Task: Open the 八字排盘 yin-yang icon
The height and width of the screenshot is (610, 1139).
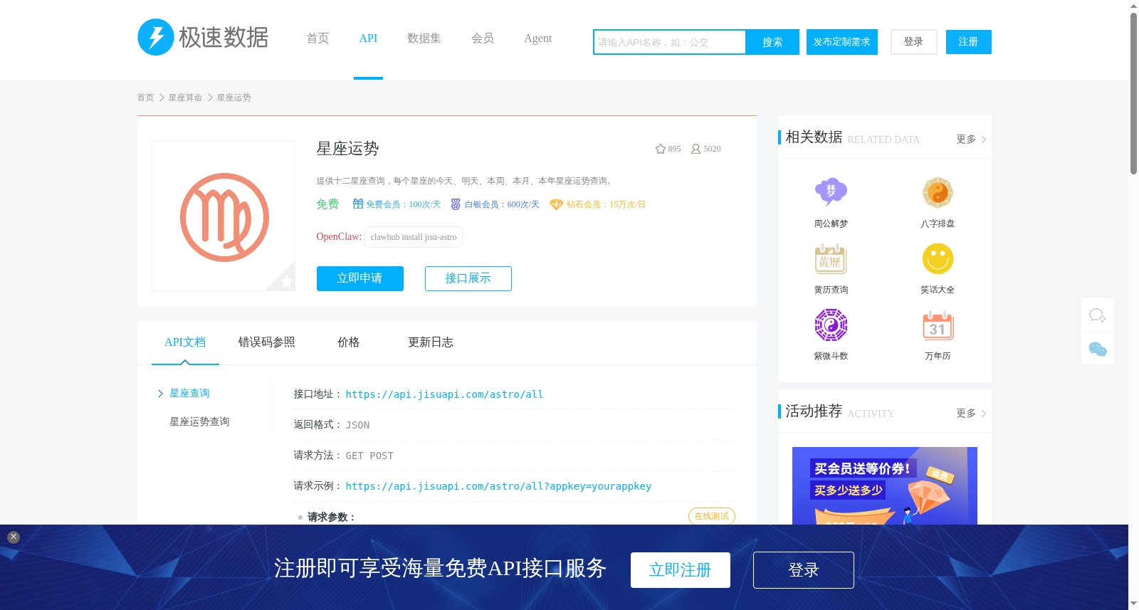Action: pos(938,192)
